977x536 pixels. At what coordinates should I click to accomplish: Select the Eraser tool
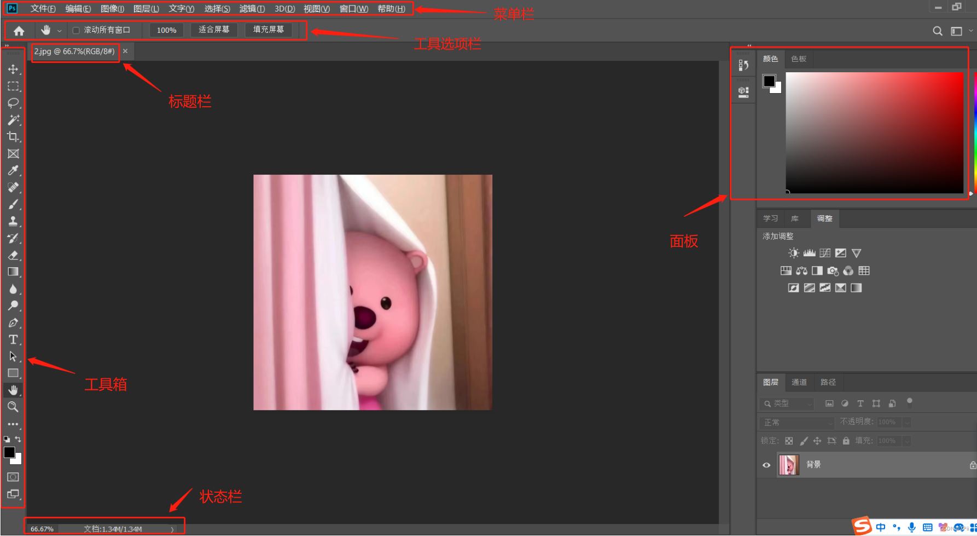click(x=13, y=255)
